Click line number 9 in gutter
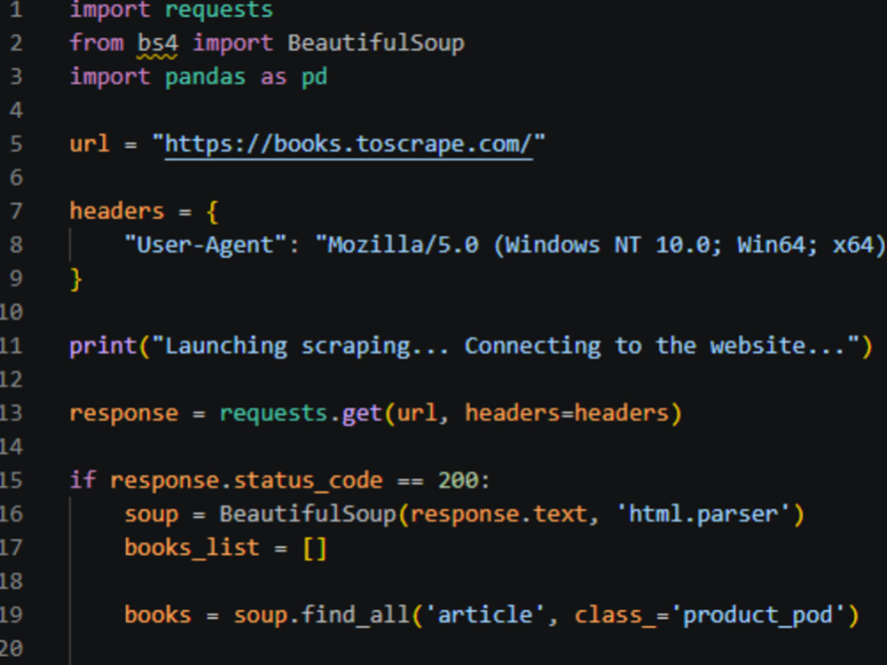 pos(16,278)
